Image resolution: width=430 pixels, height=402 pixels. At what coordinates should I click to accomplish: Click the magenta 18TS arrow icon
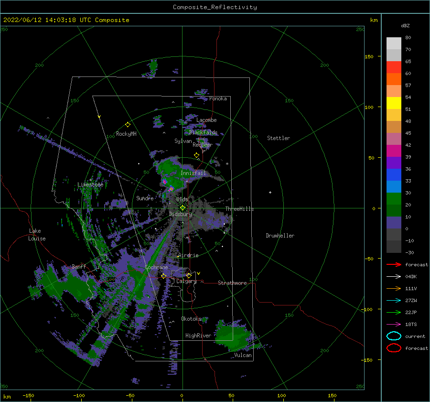pyautogui.click(x=394, y=325)
